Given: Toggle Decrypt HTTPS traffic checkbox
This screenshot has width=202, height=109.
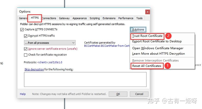Looking at the screenshot, I should 26,36.
